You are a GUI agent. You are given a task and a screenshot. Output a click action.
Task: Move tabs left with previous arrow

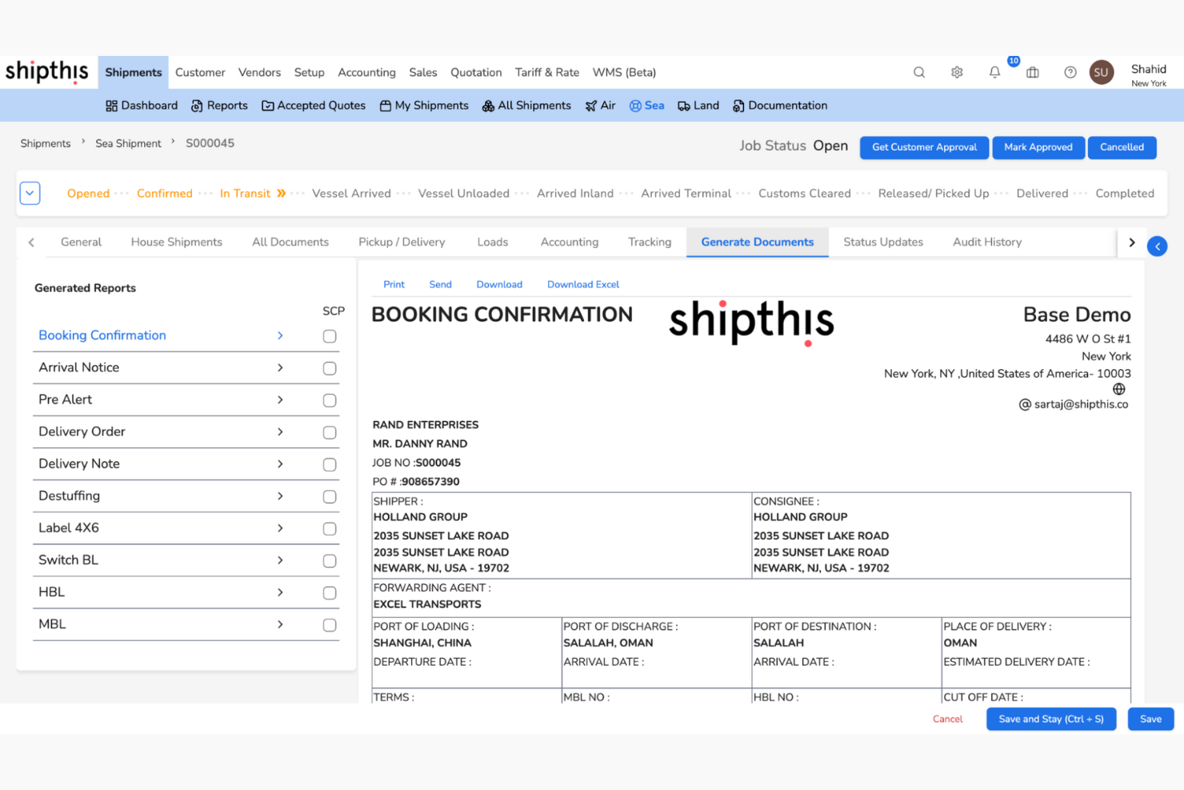click(31, 242)
